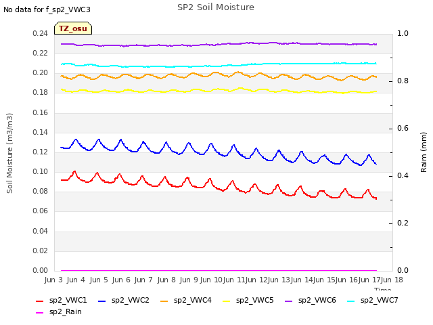433x325 pixels.
Task: Select the sp2_VWC5 legend entry
Action: point(248,300)
